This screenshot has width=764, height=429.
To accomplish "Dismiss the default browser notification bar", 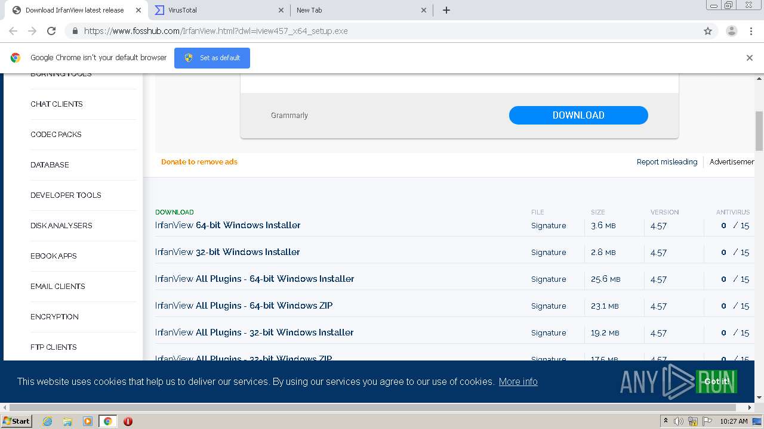I will [x=749, y=58].
